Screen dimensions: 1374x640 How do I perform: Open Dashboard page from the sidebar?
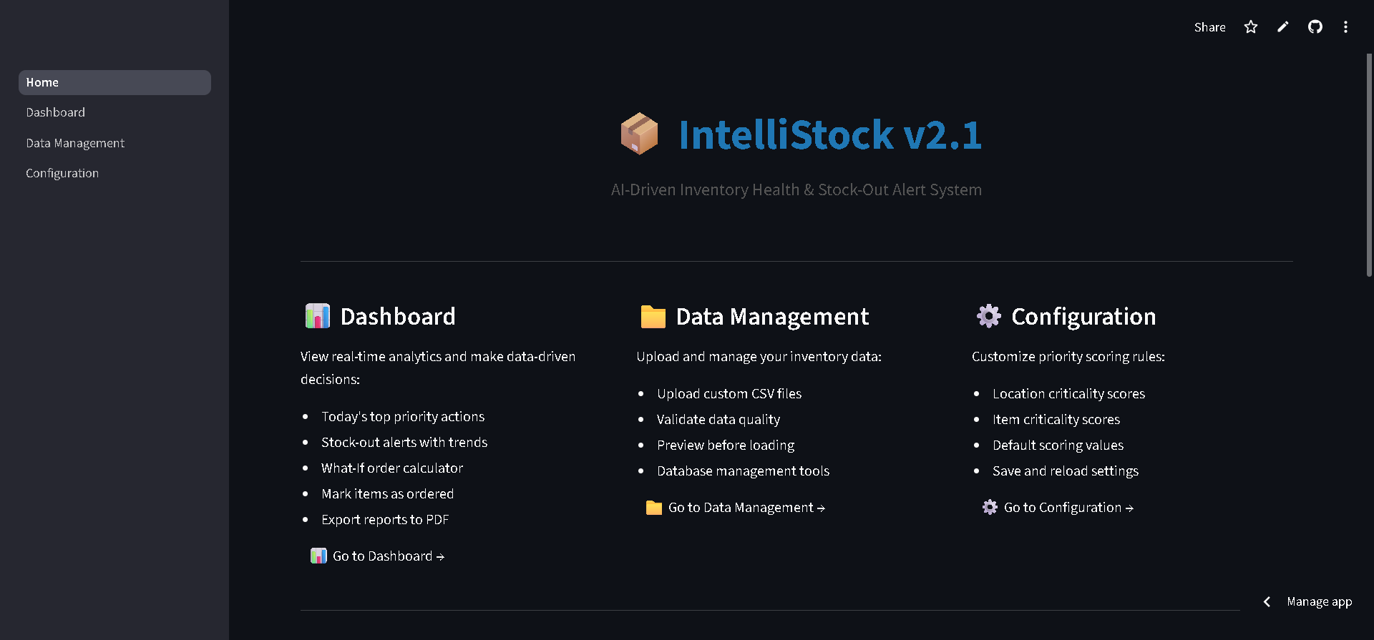pos(114,112)
